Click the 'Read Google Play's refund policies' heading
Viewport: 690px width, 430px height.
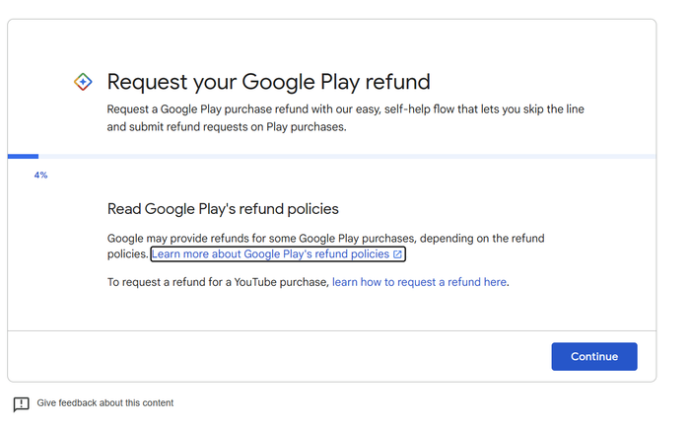coord(223,209)
